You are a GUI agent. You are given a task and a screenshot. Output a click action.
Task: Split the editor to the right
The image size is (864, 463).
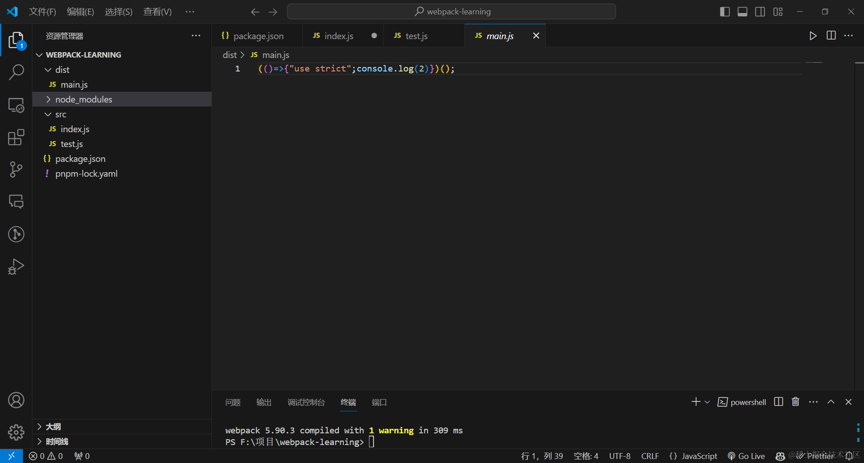pyautogui.click(x=831, y=36)
